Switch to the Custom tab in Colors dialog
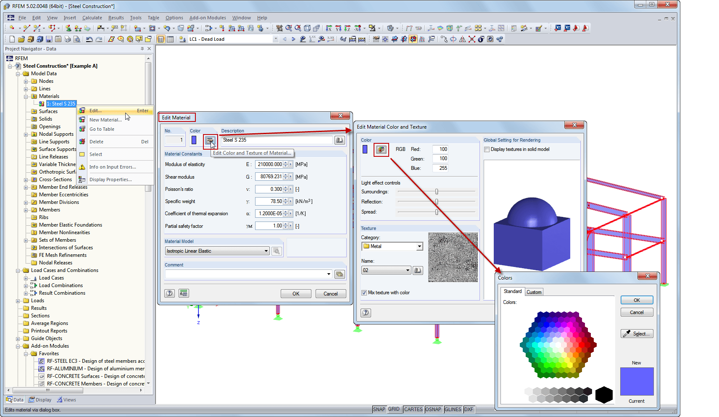Image resolution: width=719 pixels, height=417 pixels. 534,292
